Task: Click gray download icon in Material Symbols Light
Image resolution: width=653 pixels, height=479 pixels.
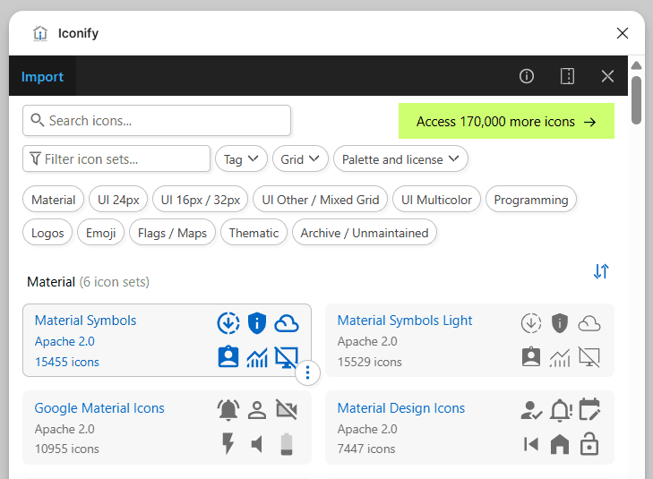Action: [531, 323]
